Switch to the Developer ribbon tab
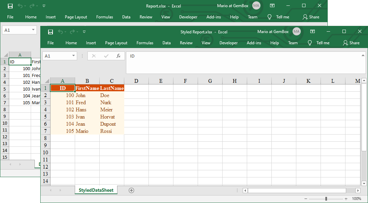368x203 pixels. pyautogui.click(x=228, y=43)
